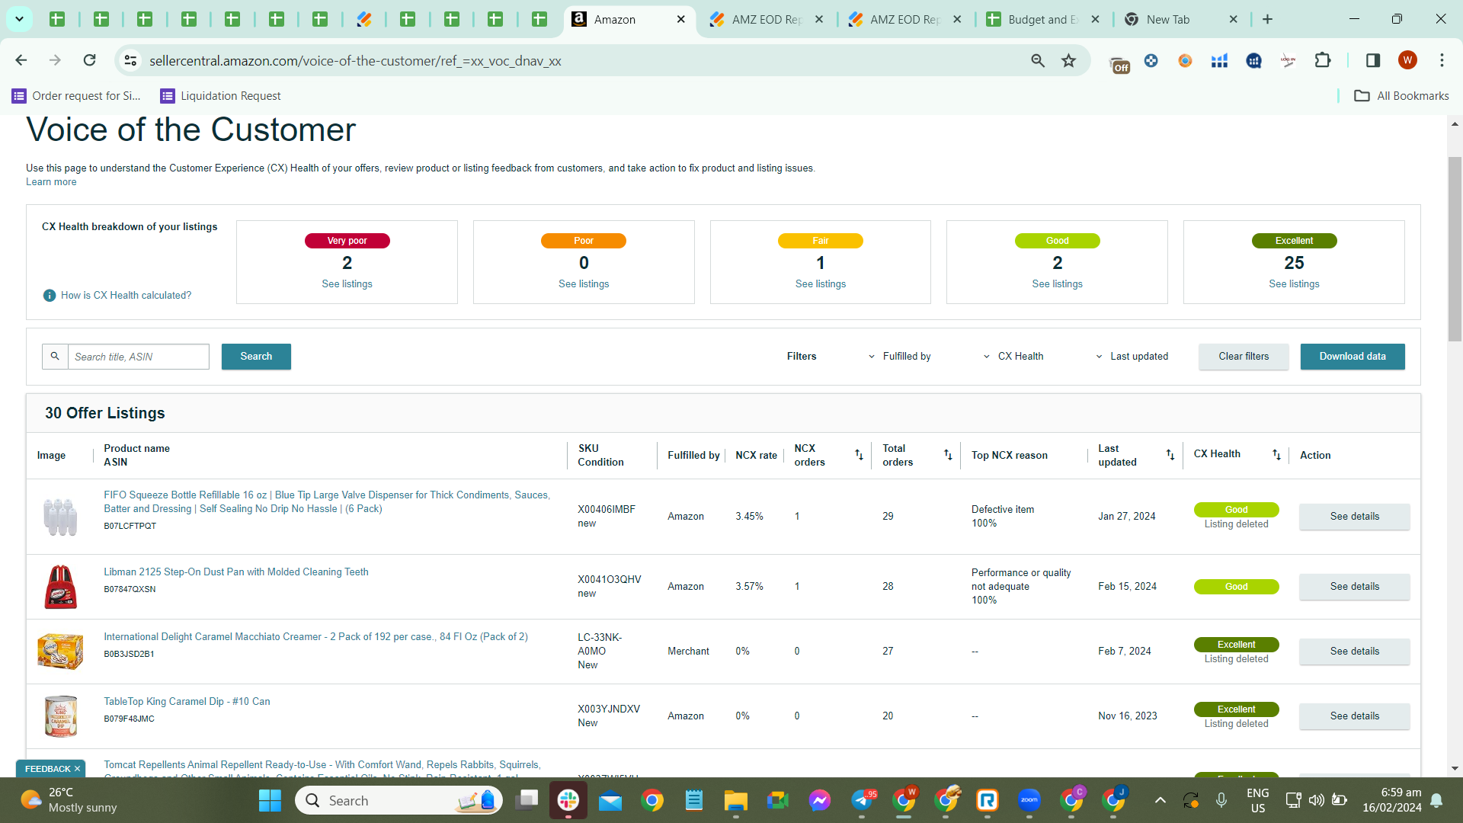Switch to the New Tab tab

coord(1181,19)
